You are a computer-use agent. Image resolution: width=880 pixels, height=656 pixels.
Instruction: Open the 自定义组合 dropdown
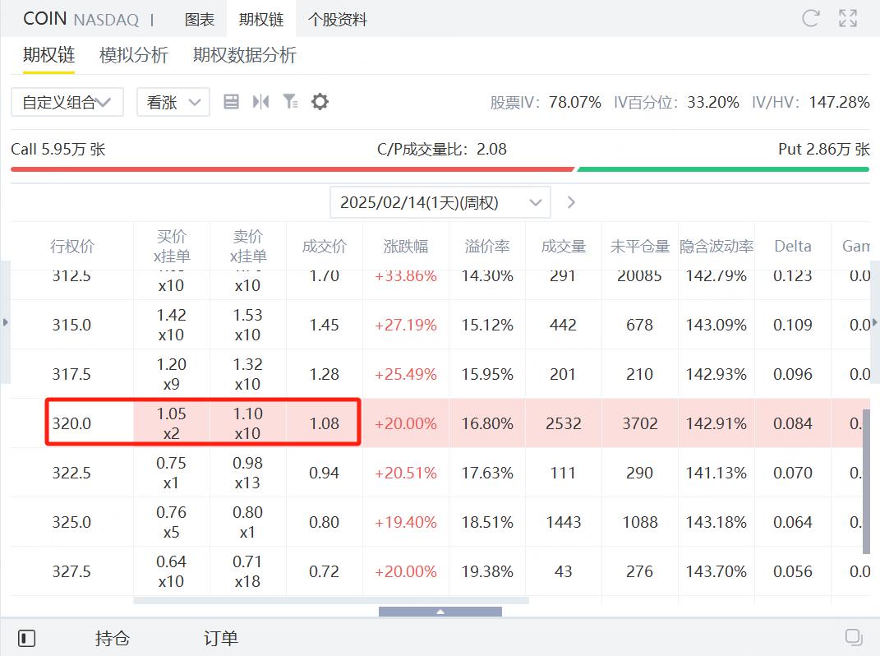[67, 102]
